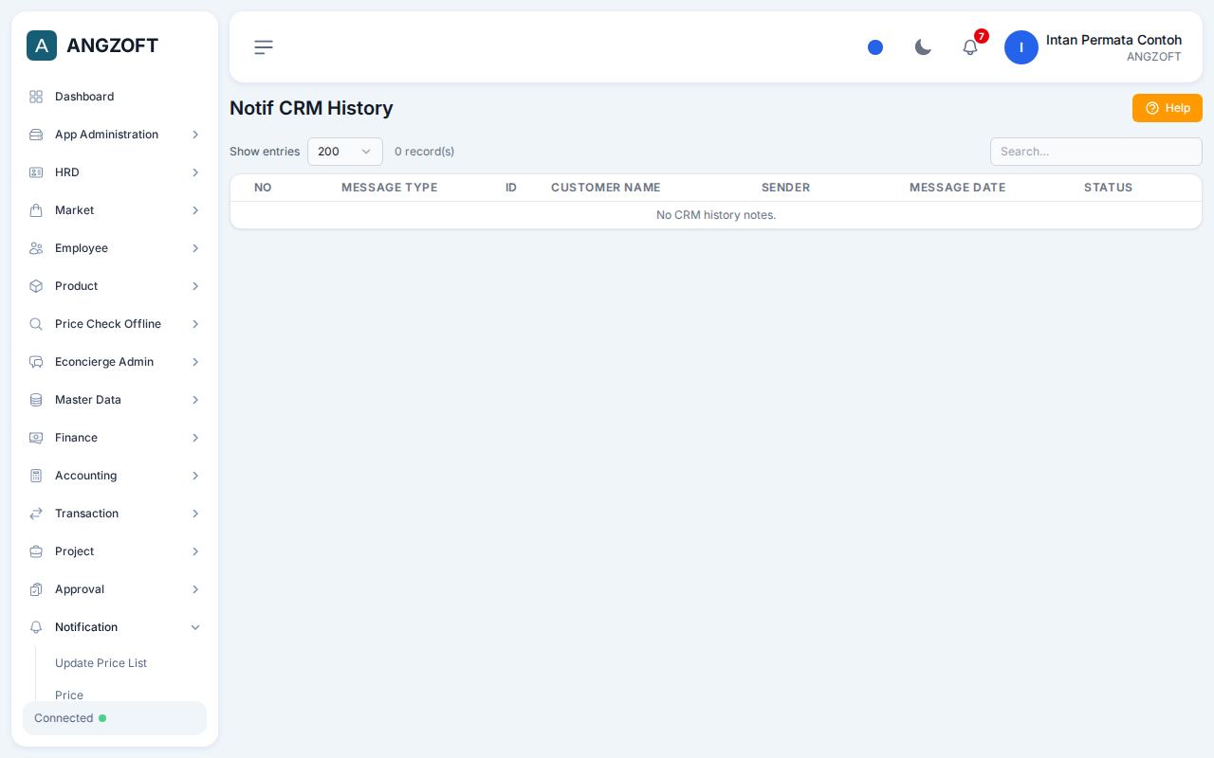This screenshot has width=1214, height=758.
Task: Click the App Administration icon
Action: click(x=36, y=135)
